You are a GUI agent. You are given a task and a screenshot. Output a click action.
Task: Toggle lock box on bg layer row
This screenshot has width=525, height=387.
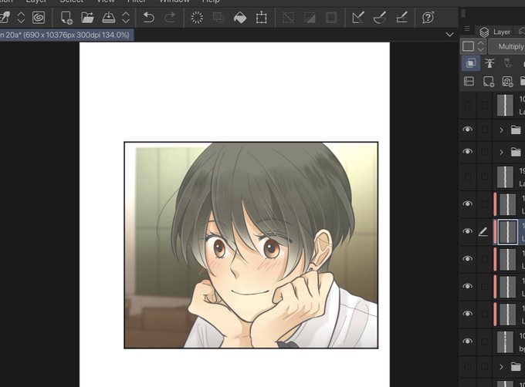point(484,341)
